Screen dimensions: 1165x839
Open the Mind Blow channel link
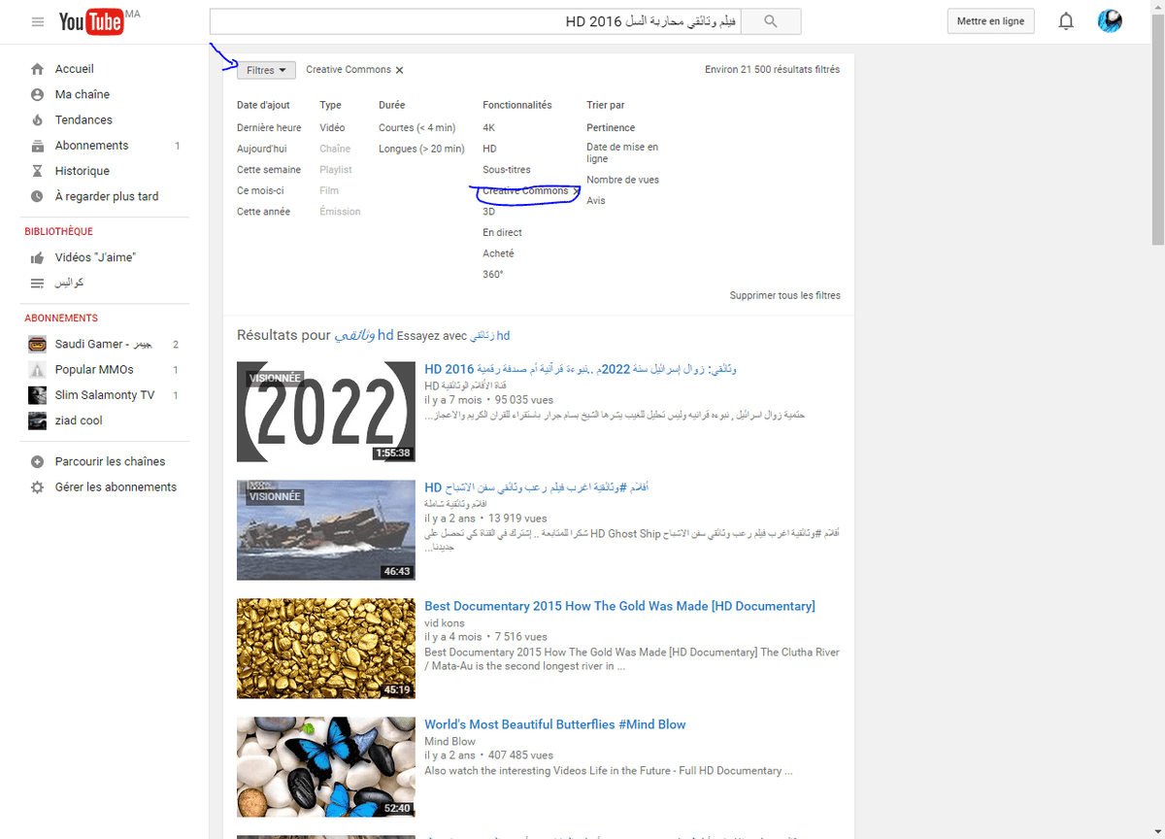pyautogui.click(x=449, y=742)
